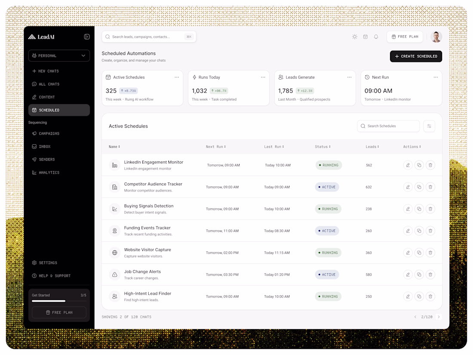The image size is (473, 355).
Task: Duplicate the High-Intent Lead Finder schedule
Action: (419, 296)
